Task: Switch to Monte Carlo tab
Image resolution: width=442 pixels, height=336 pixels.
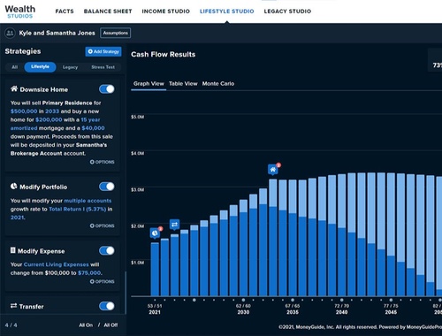Action: [218, 84]
